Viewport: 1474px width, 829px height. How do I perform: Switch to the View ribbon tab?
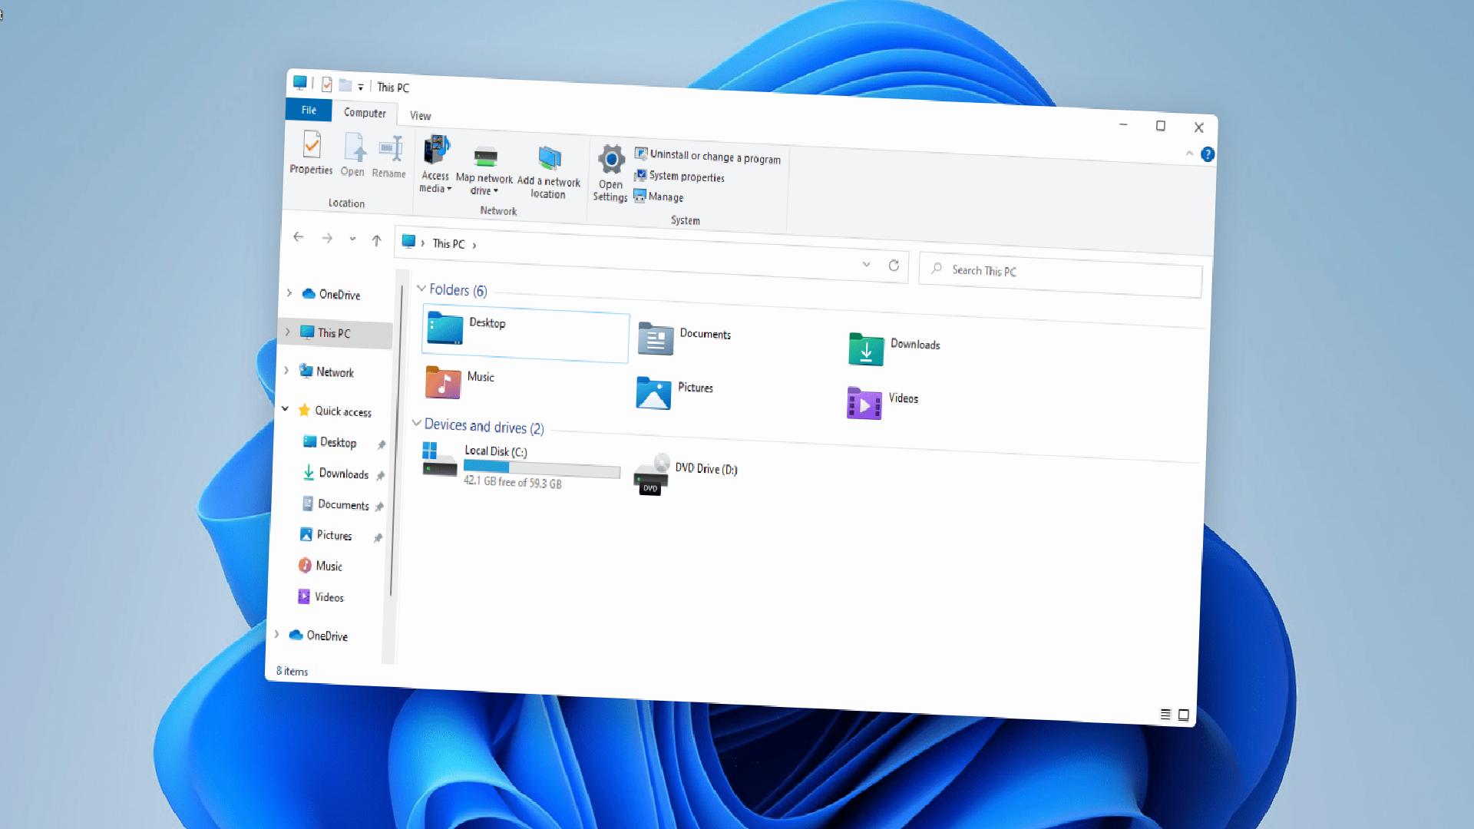[420, 116]
